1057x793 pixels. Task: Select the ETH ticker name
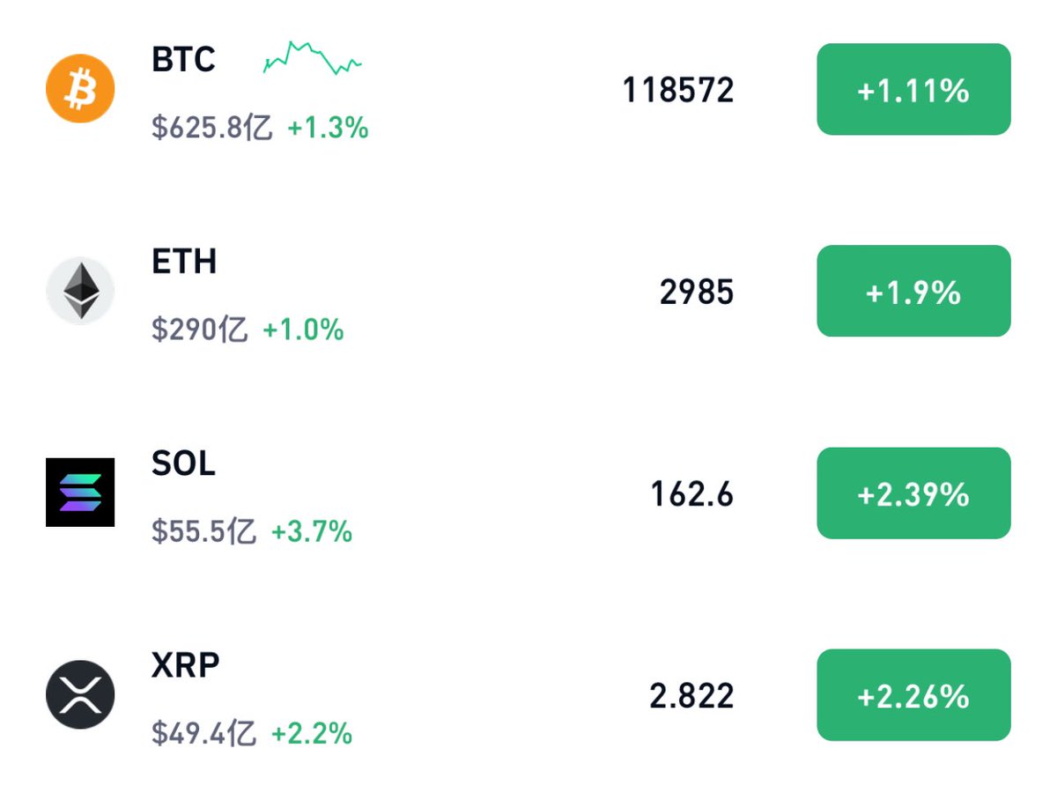[x=184, y=262]
